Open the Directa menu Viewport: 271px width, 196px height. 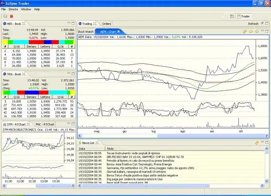(x=14, y=10)
